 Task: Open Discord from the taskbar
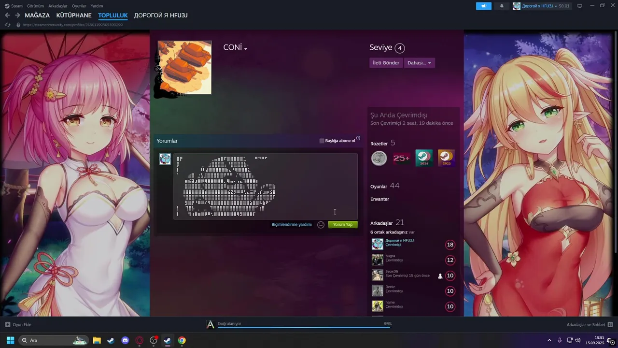(x=125, y=340)
